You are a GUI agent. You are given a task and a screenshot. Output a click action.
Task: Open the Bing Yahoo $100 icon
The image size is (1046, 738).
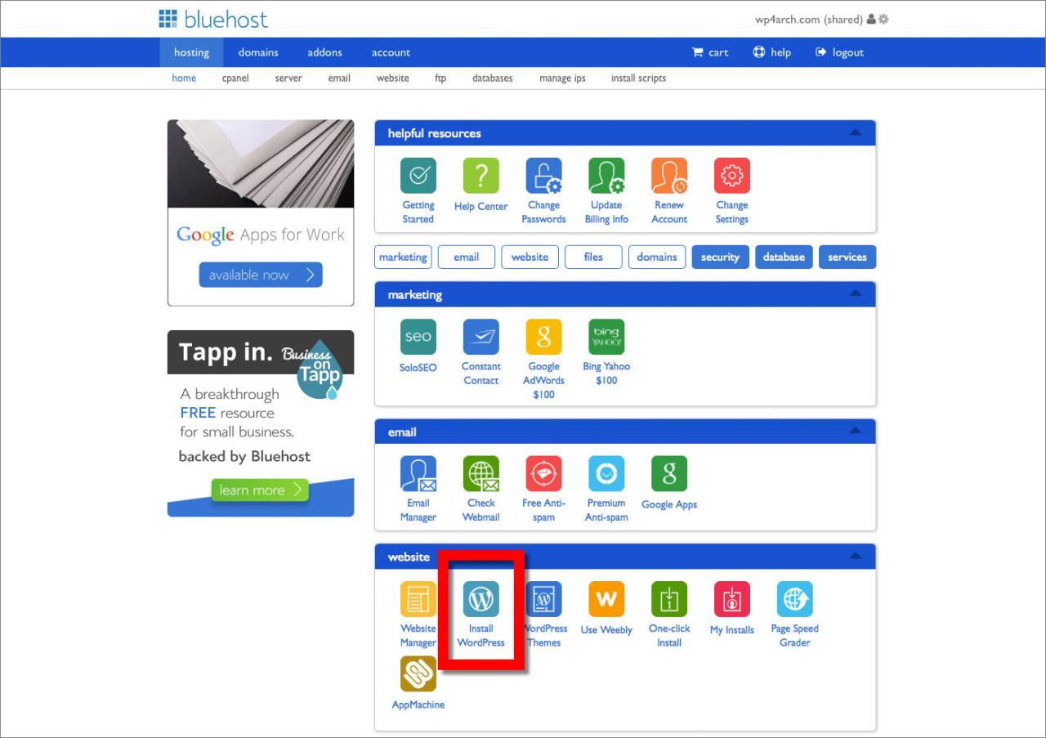pos(606,337)
